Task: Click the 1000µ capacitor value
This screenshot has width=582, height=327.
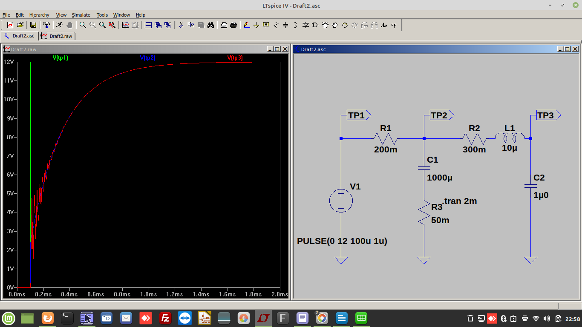Action: click(440, 178)
